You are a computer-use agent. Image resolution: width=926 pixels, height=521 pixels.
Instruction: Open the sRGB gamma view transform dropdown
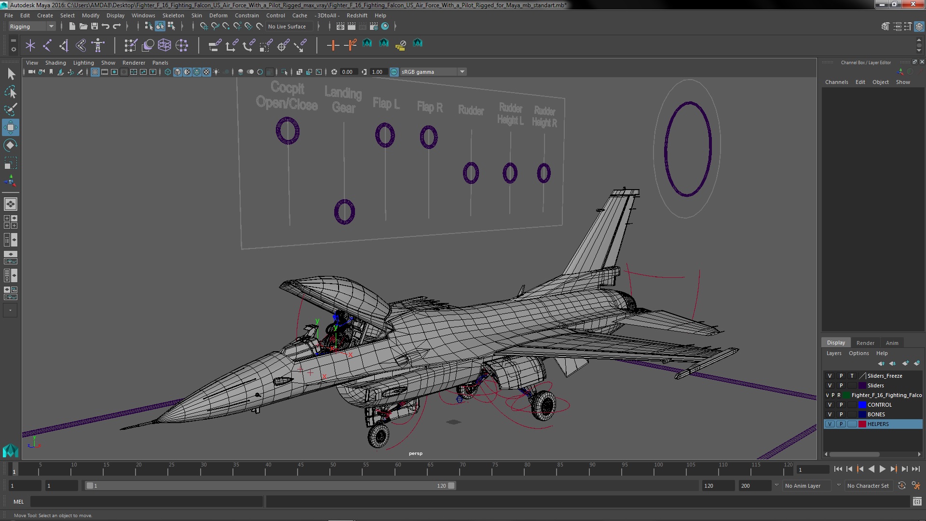tap(462, 72)
